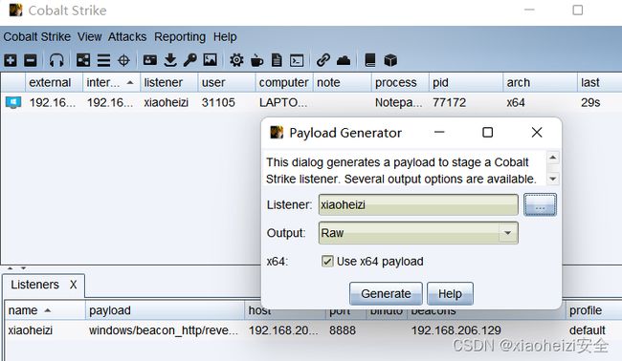Toggle the Use x64 payload checkbox

pyautogui.click(x=327, y=262)
